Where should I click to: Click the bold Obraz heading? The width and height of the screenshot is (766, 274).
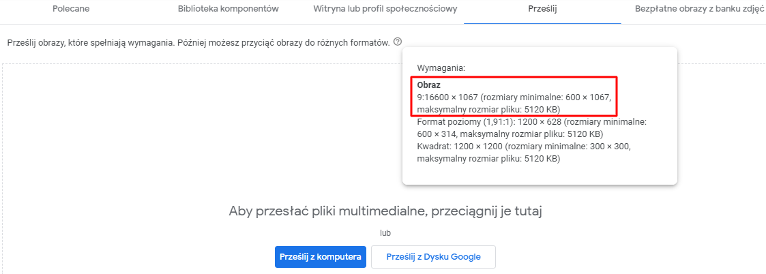click(429, 85)
